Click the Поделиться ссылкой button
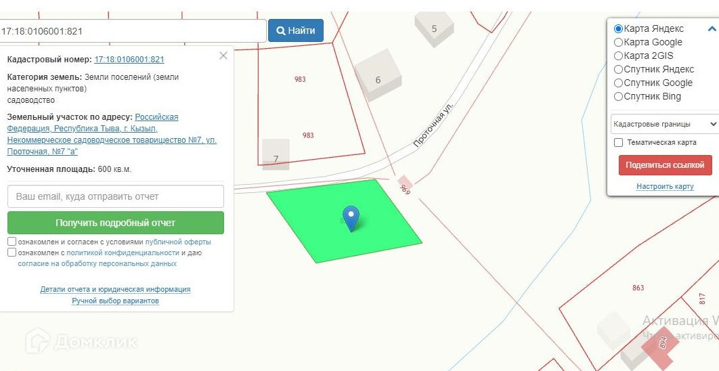 tap(665, 165)
